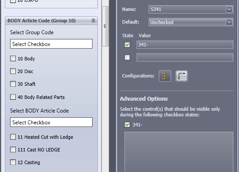Uncheck the 341- Advanced Options checkbox
239x172 pixels.
click(127, 125)
